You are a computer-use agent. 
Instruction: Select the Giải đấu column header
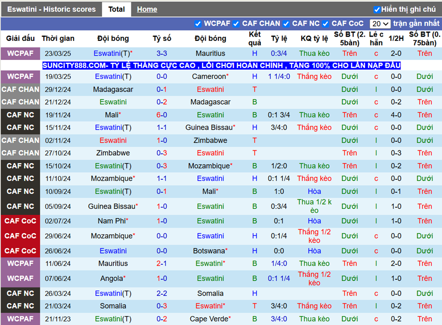click(20, 39)
